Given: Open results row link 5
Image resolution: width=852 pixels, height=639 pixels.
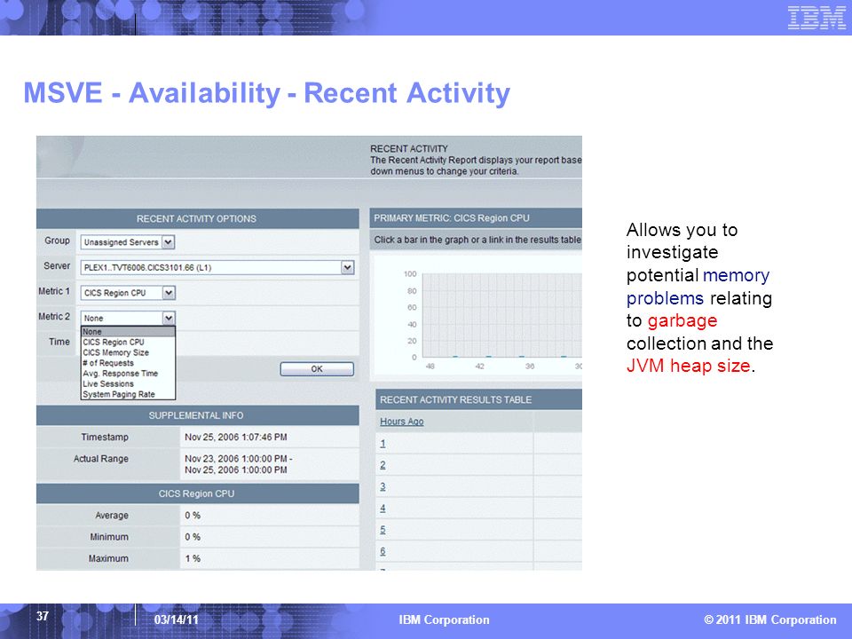Looking at the screenshot, I should tap(383, 530).
